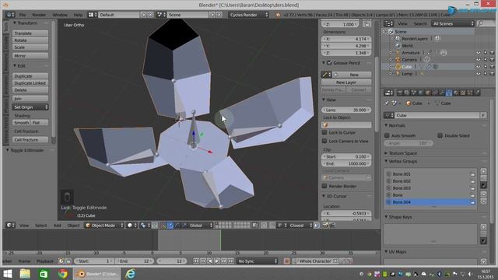Screen dimensions: 498x280
Task: Expand Texture Space panel
Action: pos(403,153)
